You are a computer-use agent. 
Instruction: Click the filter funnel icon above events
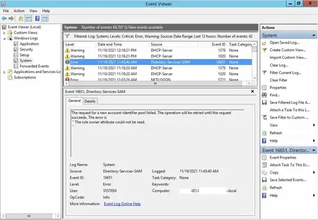(x=67, y=36)
